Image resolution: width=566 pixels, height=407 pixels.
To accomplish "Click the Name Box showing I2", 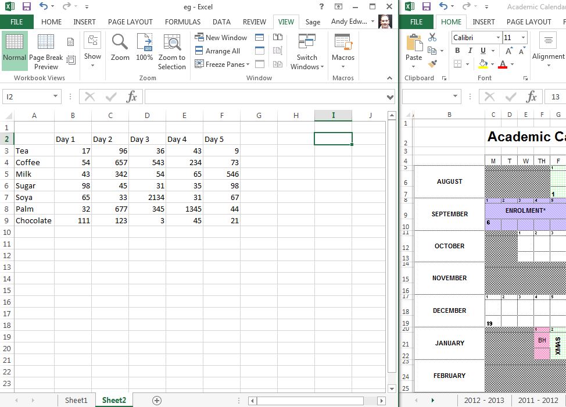I will (31, 97).
